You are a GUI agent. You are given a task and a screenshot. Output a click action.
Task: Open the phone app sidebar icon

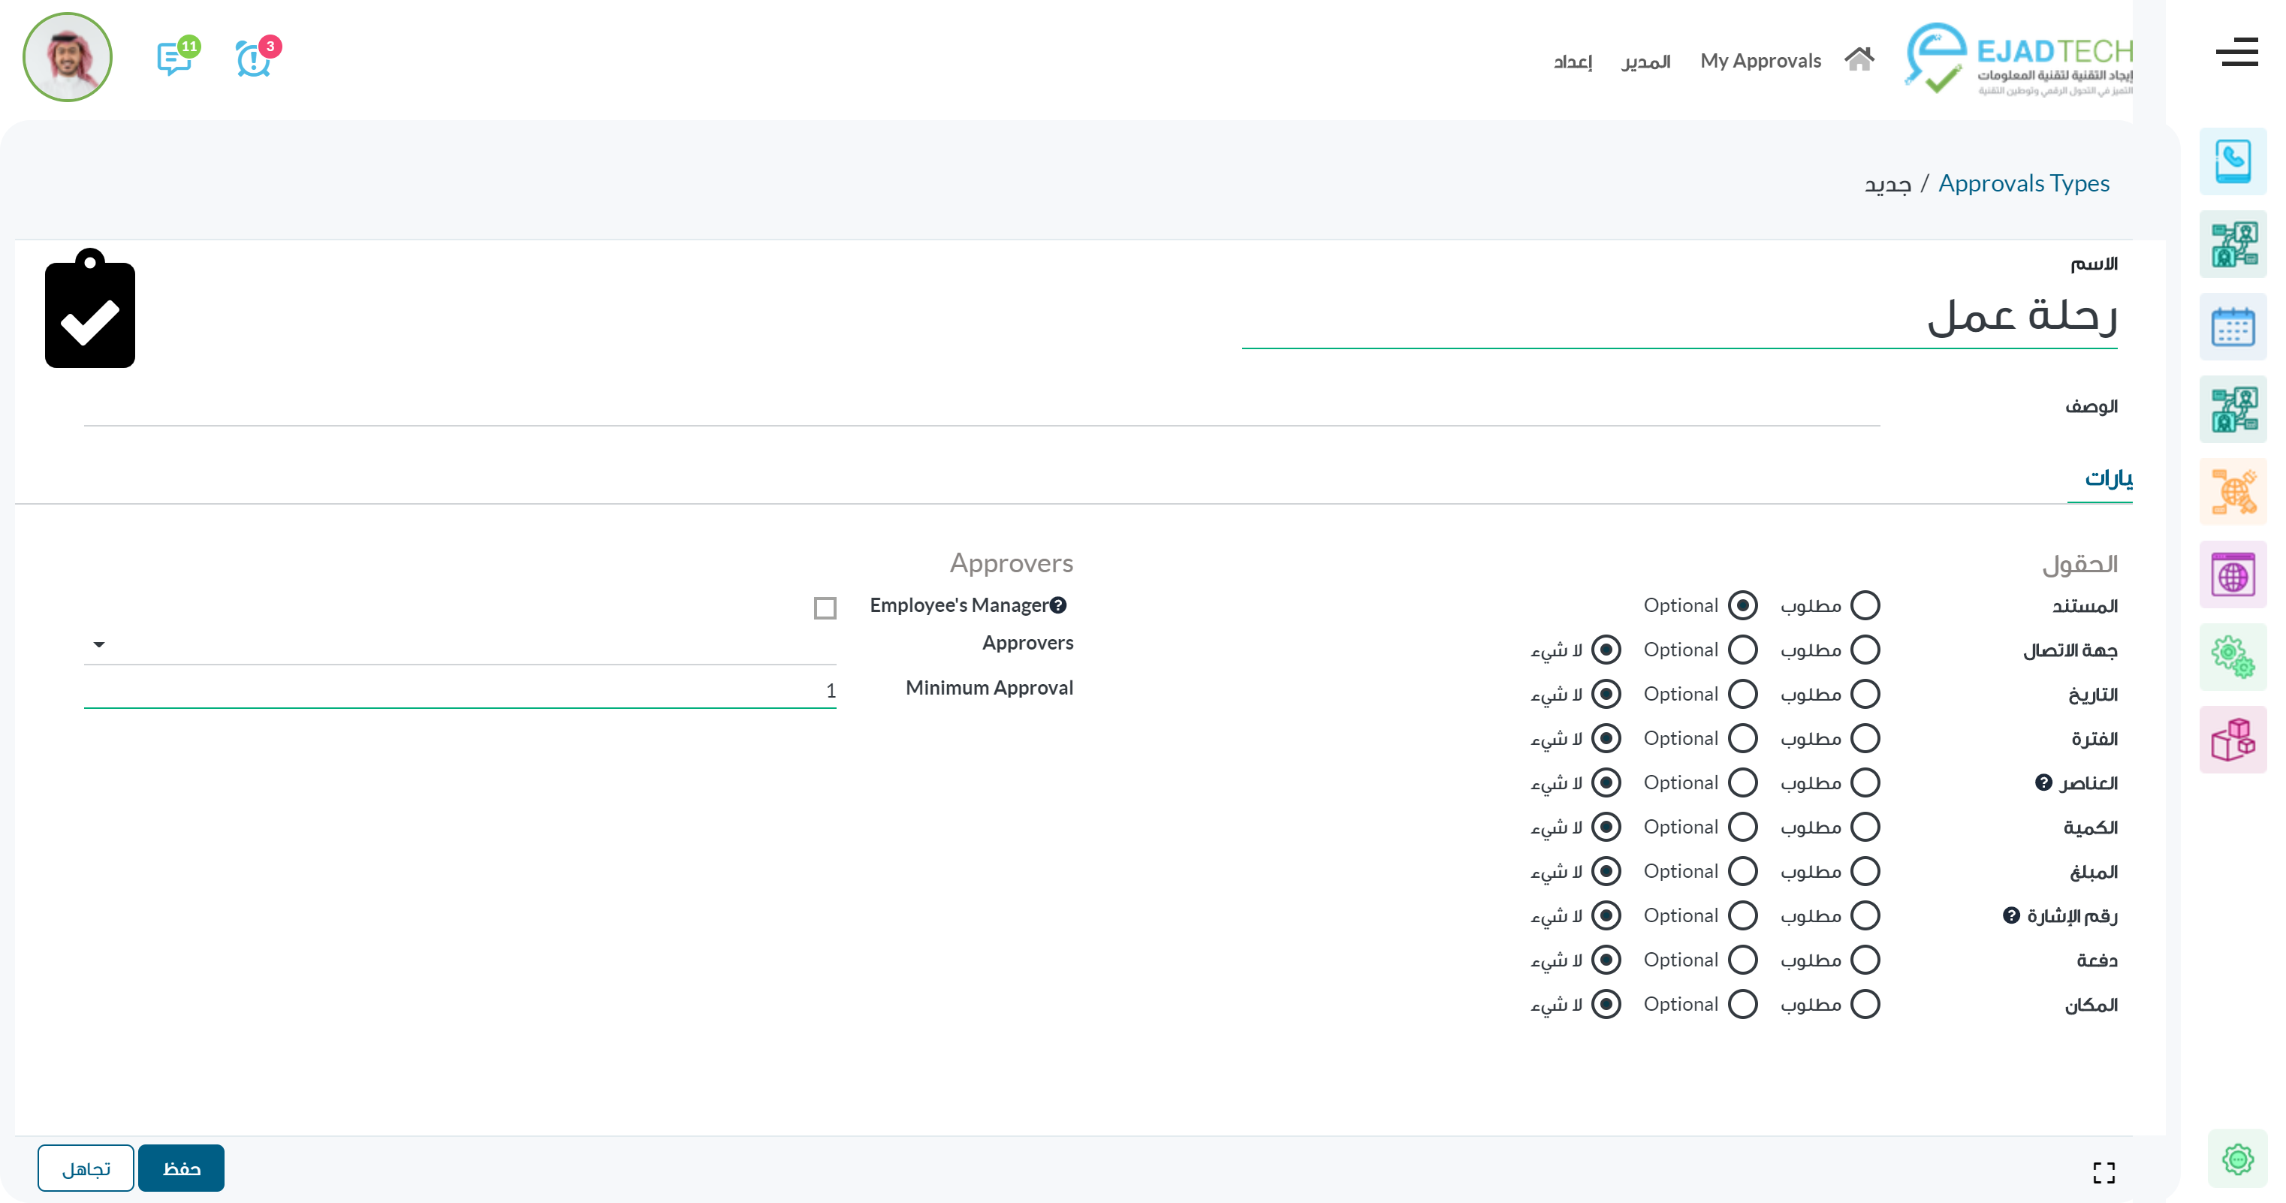coord(2233,161)
